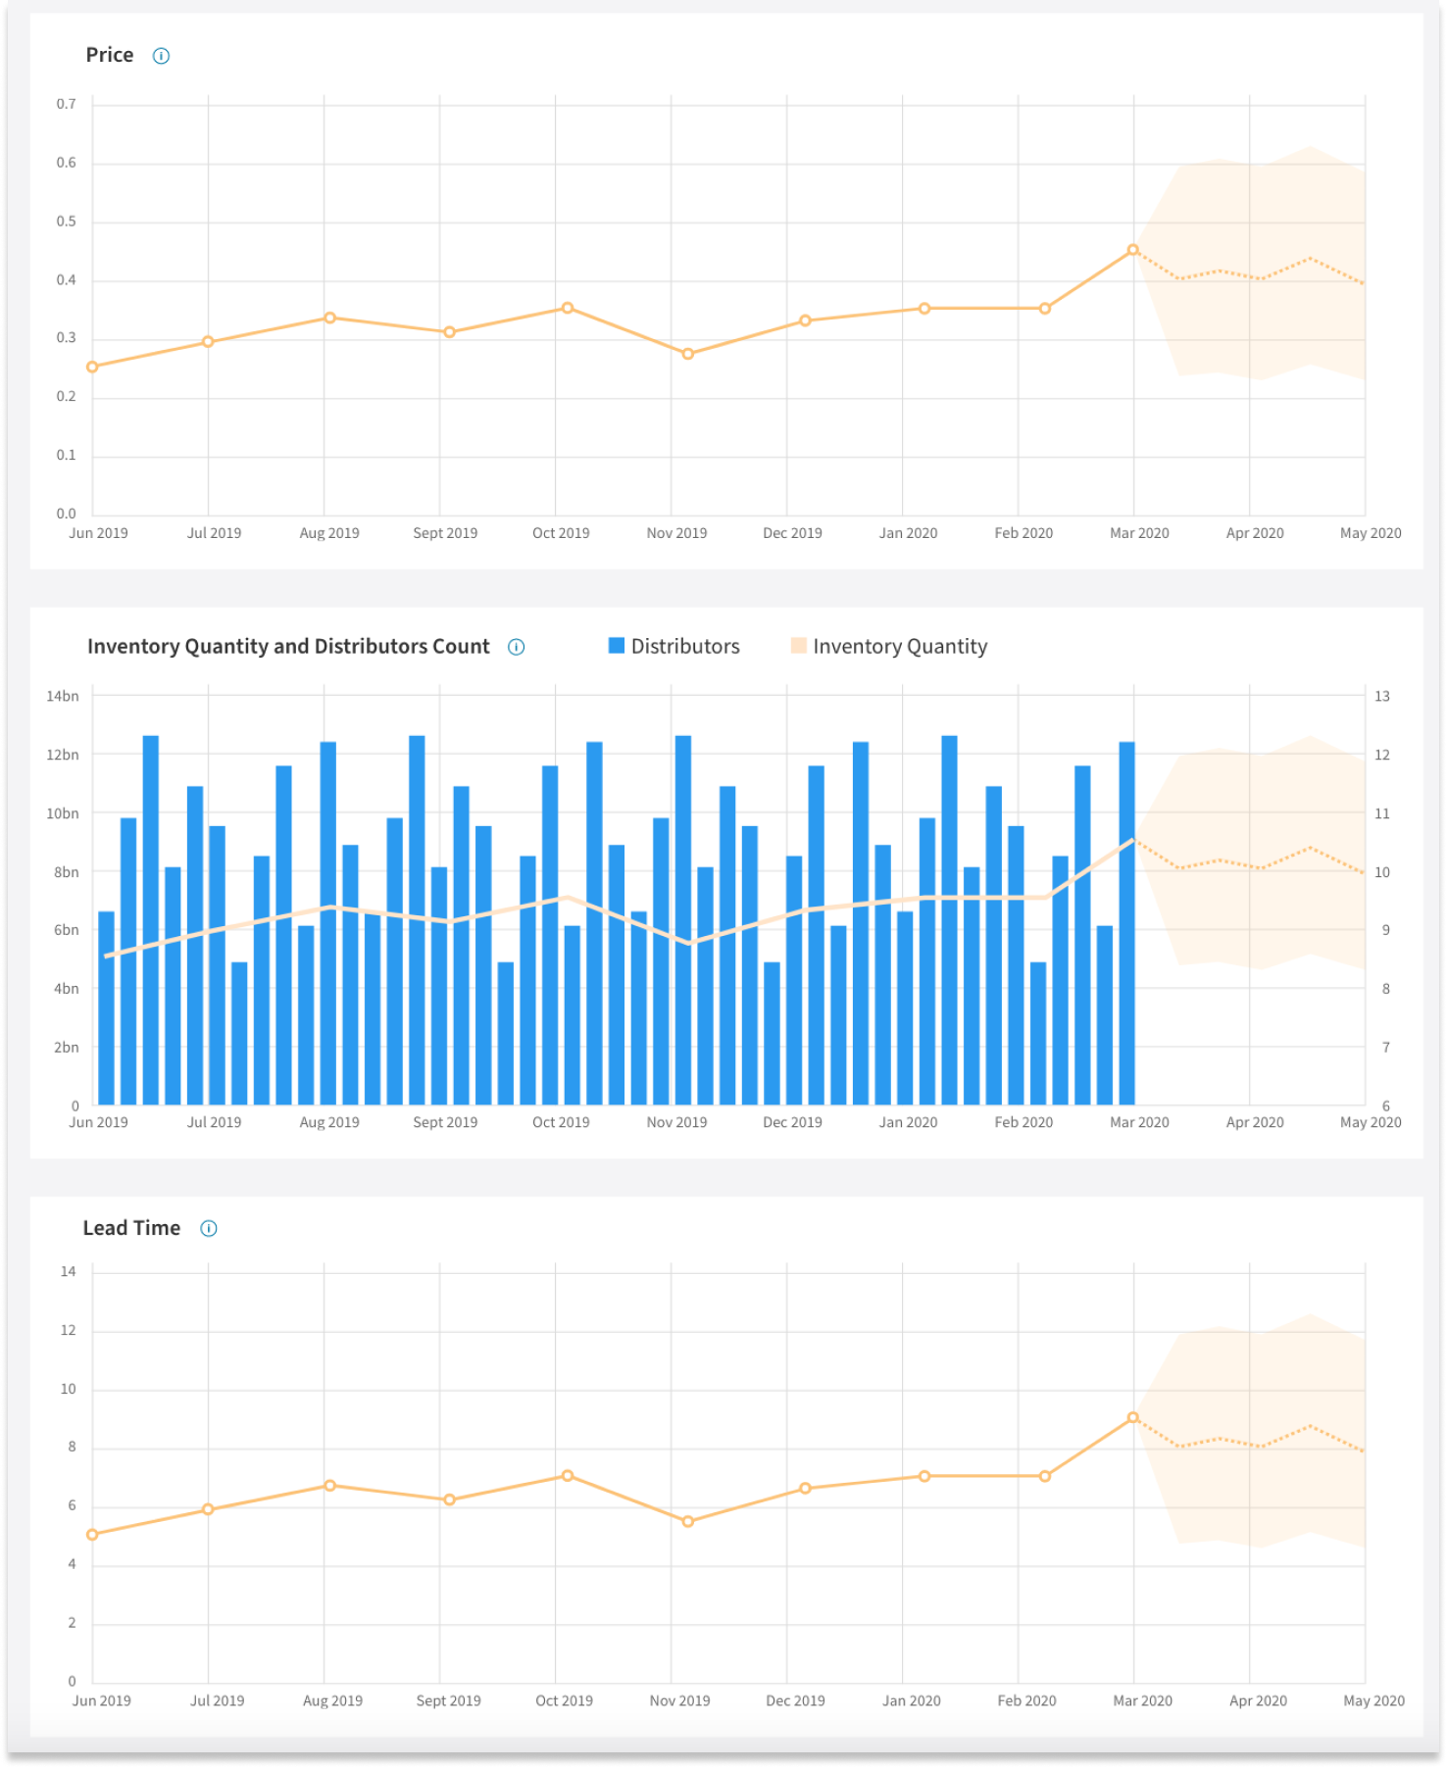Select the Mar 2020 peak point on Lead Time chart
1447x1768 pixels.
pyautogui.click(x=1132, y=1417)
